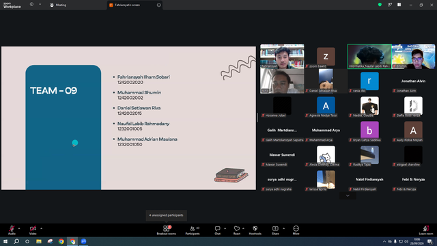Select the Jonathan Alvin participant tile

(x=413, y=81)
